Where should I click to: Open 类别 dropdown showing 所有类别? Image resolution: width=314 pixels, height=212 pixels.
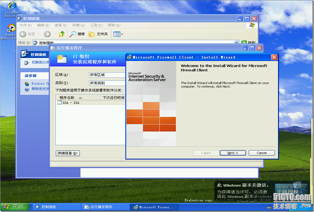pos(107,83)
